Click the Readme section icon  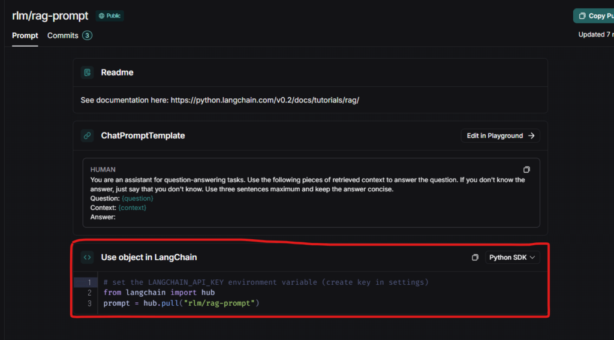pyautogui.click(x=88, y=73)
